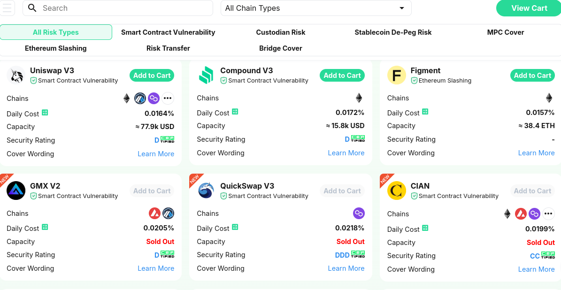Click the Figment yellow F logo
The image size is (561, 290).
(397, 75)
